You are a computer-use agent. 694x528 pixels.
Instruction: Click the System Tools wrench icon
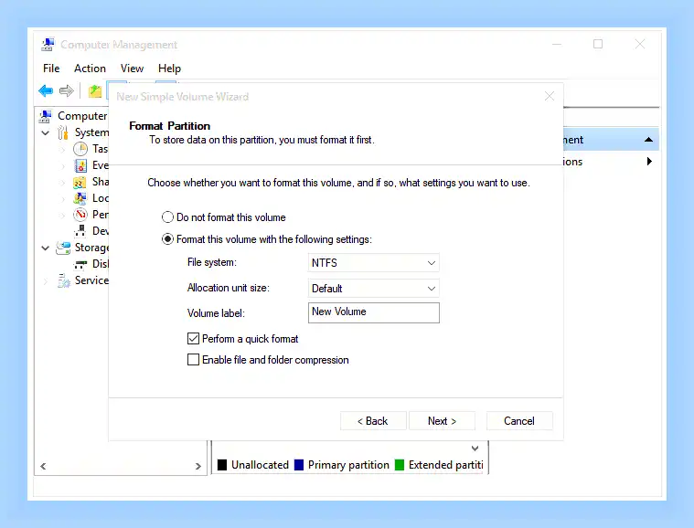click(x=63, y=132)
